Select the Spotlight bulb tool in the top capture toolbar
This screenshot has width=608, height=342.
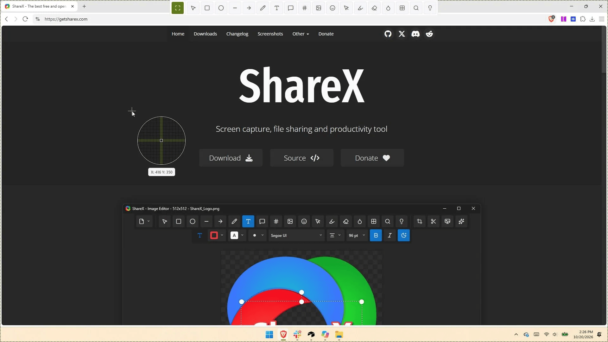pos(430,8)
